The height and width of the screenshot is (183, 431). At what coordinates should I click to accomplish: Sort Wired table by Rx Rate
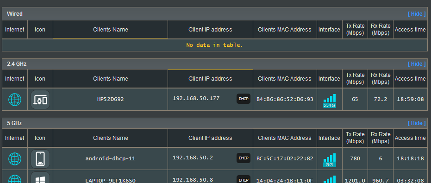click(x=381, y=30)
